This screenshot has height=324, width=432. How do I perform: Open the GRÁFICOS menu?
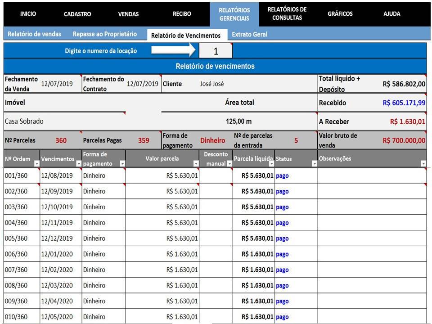340,14
